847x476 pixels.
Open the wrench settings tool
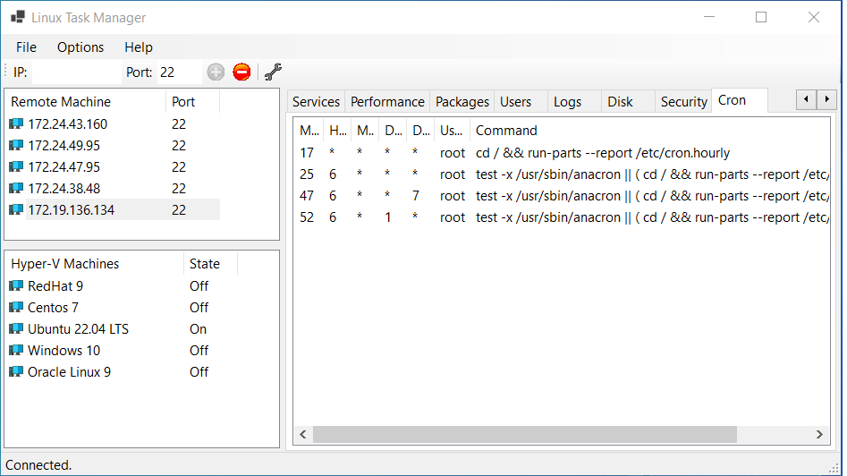coord(274,72)
